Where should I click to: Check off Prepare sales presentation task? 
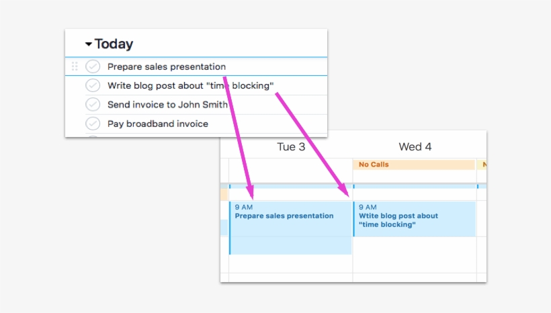(93, 66)
